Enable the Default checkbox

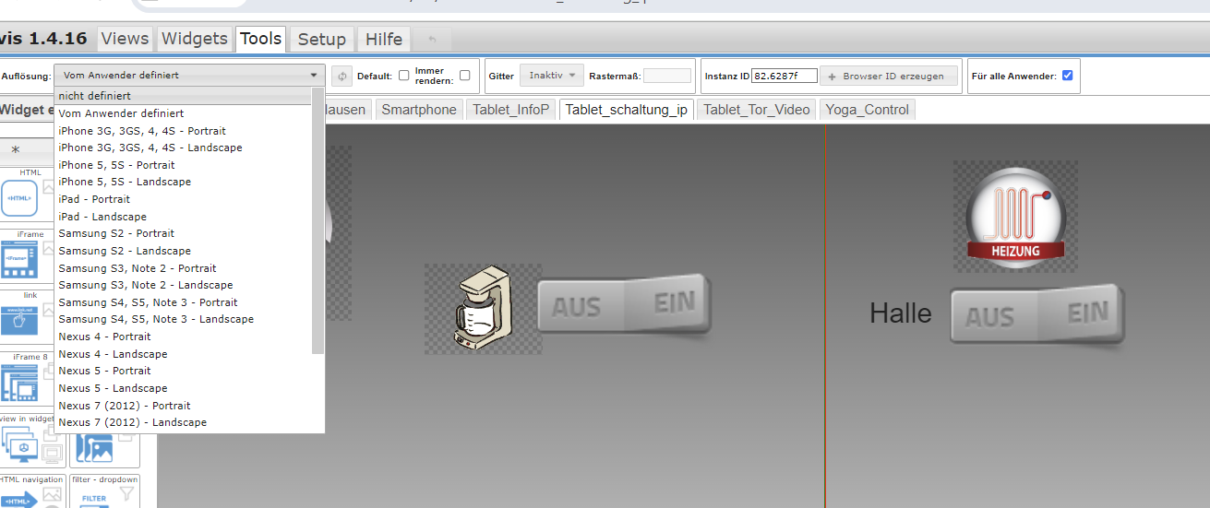tap(404, 76)
